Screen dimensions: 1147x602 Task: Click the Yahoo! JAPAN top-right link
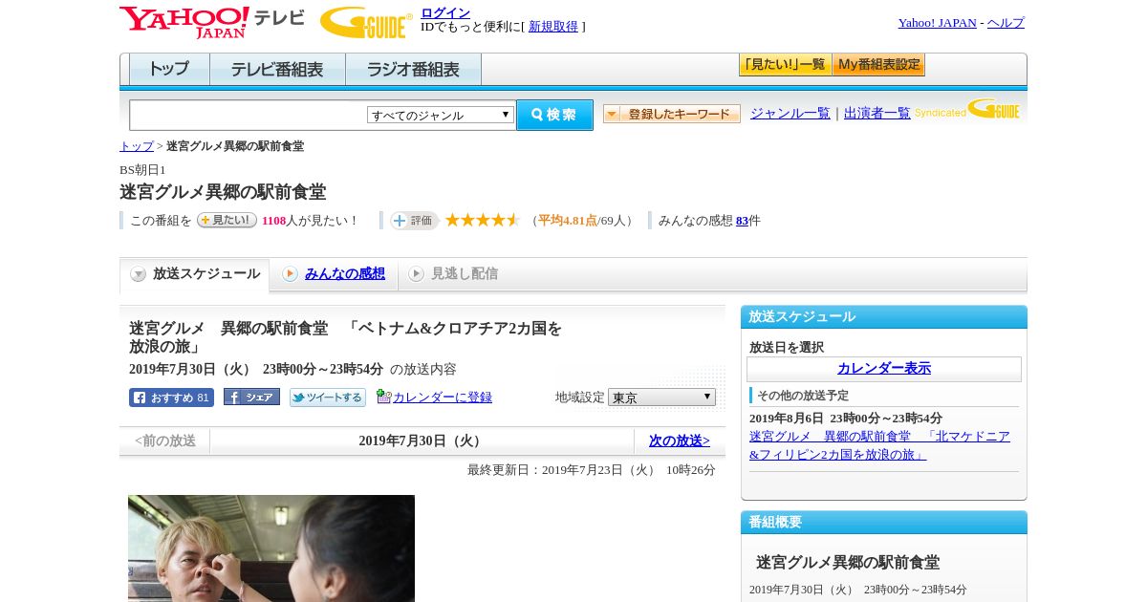(937, 23)
